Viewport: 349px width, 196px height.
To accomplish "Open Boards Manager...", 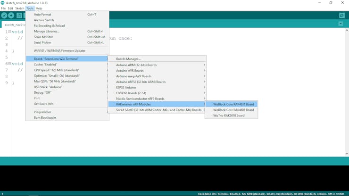I will 157,59.
